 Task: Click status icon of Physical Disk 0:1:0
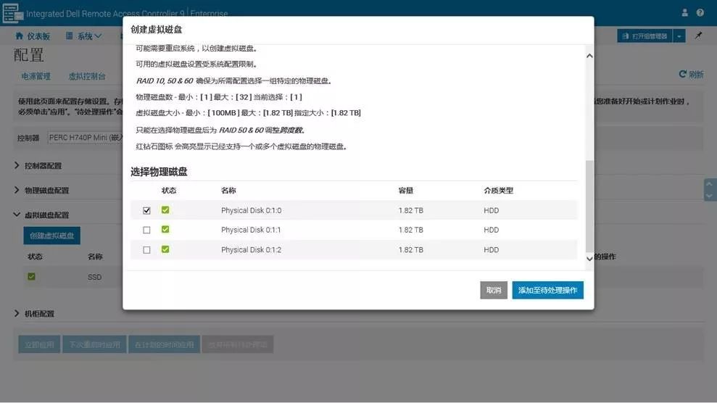point(165,209)
